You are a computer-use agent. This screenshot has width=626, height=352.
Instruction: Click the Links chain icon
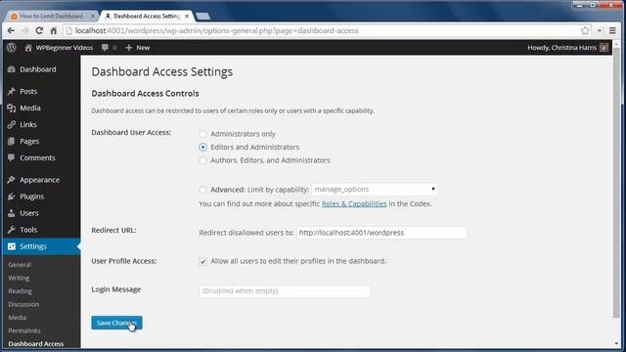[x=11, y=124]
